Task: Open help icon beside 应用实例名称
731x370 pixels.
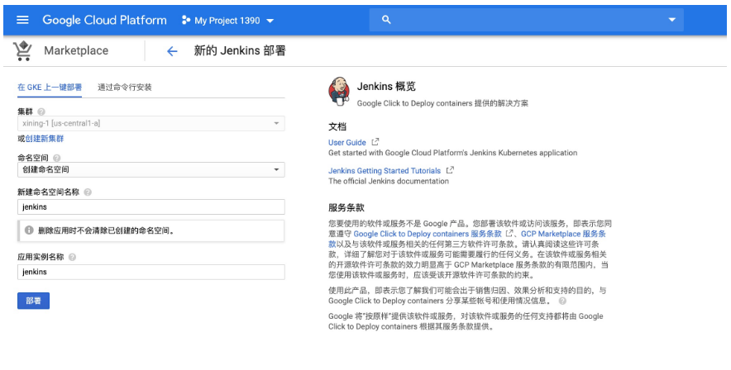Action: pyautogui.click(x=72, y=257)
